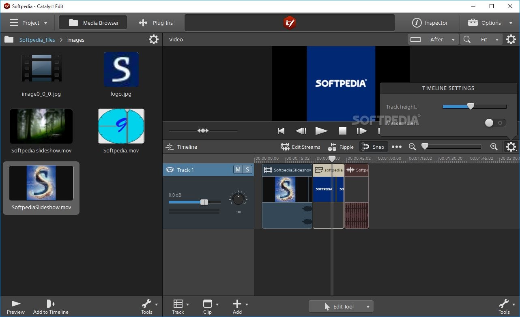Open the Track menu at bottom
The image size is (520, 317).
click(180, 307)
